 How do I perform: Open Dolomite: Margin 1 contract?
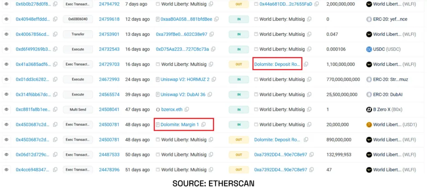[180, 125]
